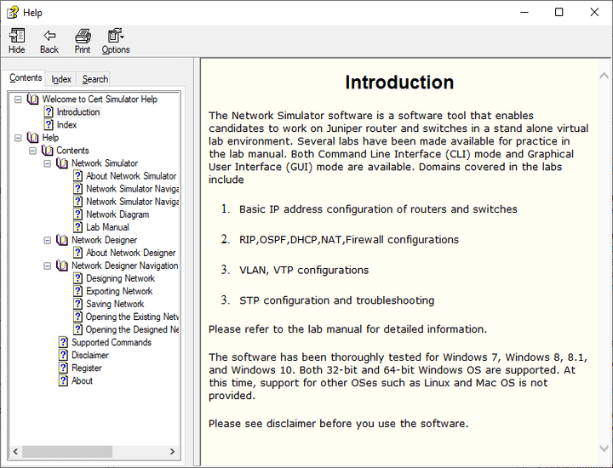This screenshot has height=468, width=613.
Task: Click the tree's horizontal scrollbar left arrow
Action: click(x=15, y=452)
